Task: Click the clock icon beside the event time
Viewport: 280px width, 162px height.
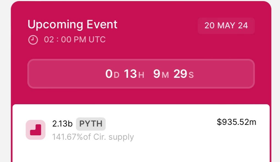Action: pyautogui.click(x=33, y=40)
